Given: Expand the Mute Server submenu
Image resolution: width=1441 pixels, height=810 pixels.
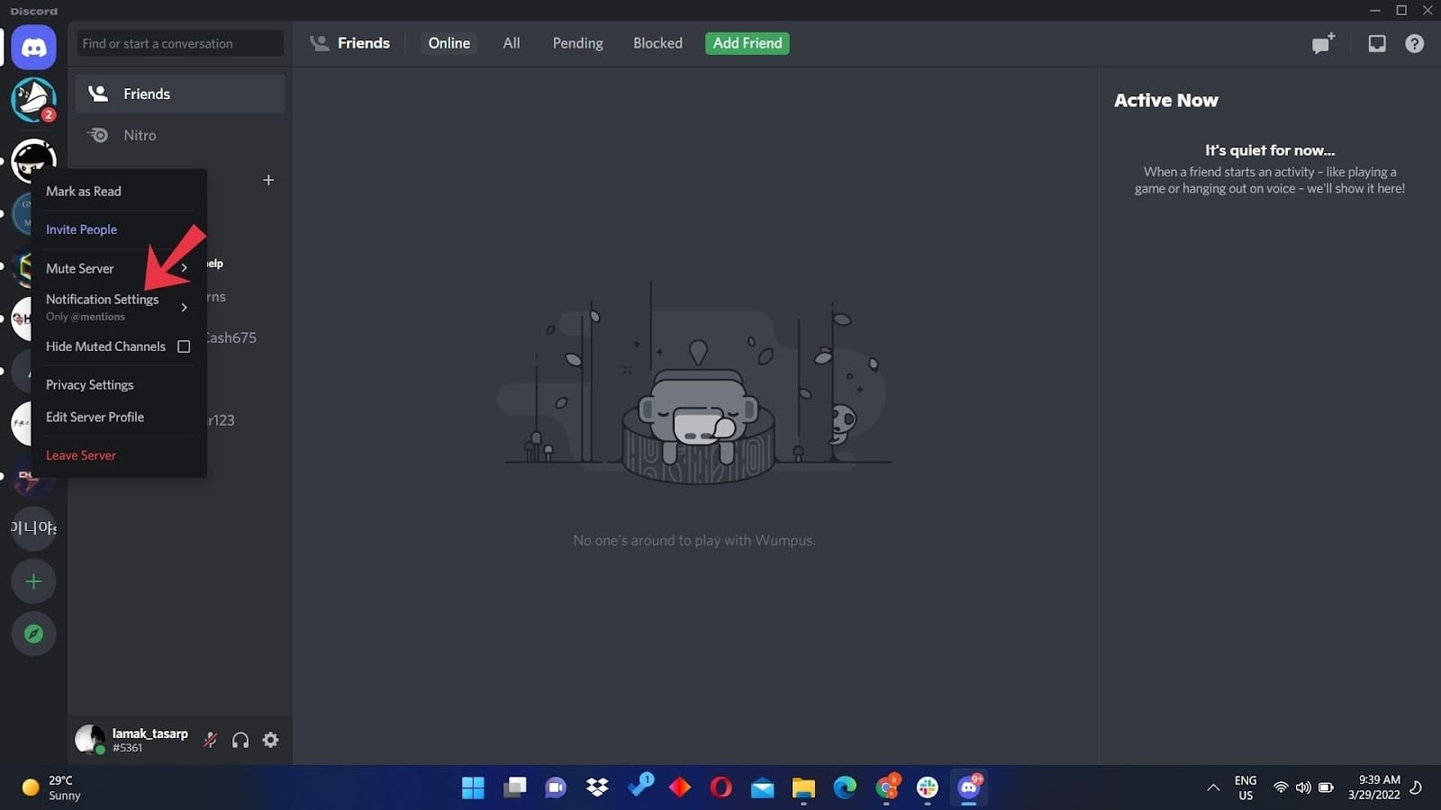Looking at the screenshot, I should (x=119, y=268).
